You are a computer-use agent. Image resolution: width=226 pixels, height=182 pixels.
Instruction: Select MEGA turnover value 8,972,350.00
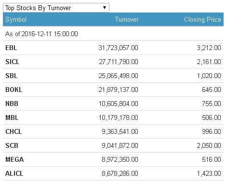(x=120, y=159)
